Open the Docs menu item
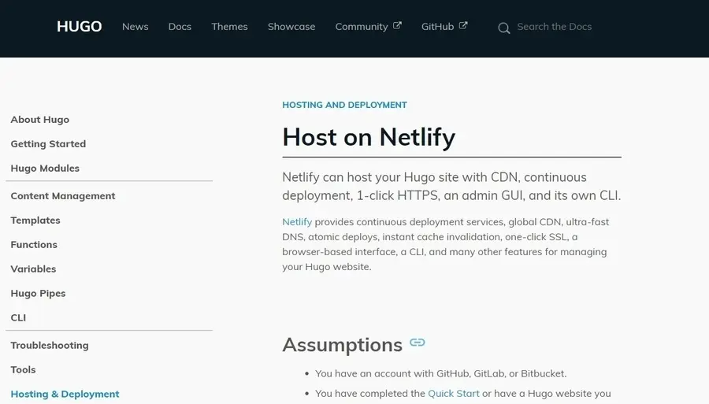This screenshot has height=404, width=709. tap(180, 27)
